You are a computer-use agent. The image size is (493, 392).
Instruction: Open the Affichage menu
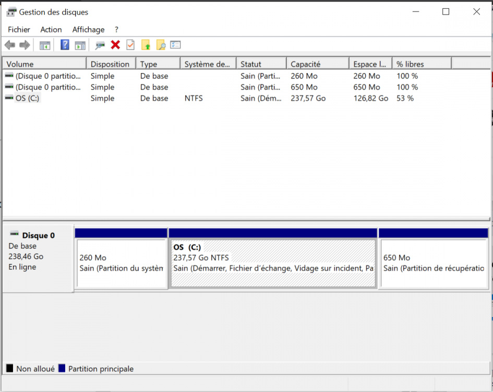pos(88,30)
